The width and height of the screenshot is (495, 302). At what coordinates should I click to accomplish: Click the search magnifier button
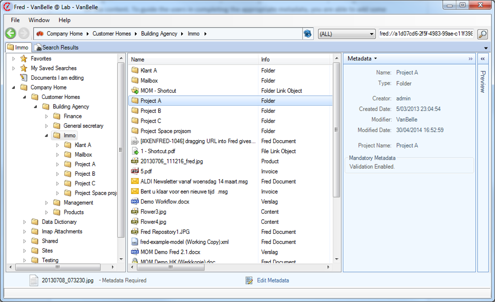point(482,34)
